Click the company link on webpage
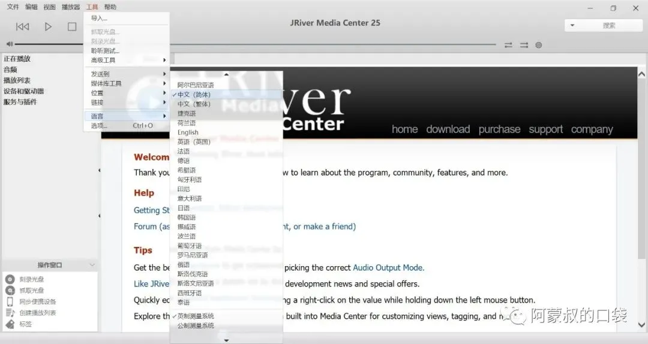648x344 pixels. (592, 129)
